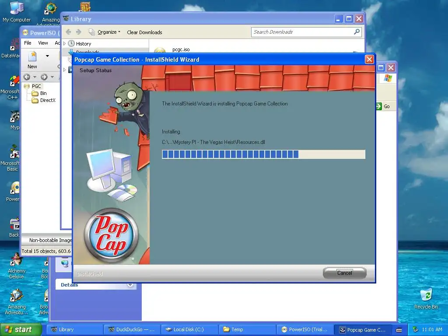
Task: Switch to Local Disk (C:) taskbar item
Action: click(189, 329)
